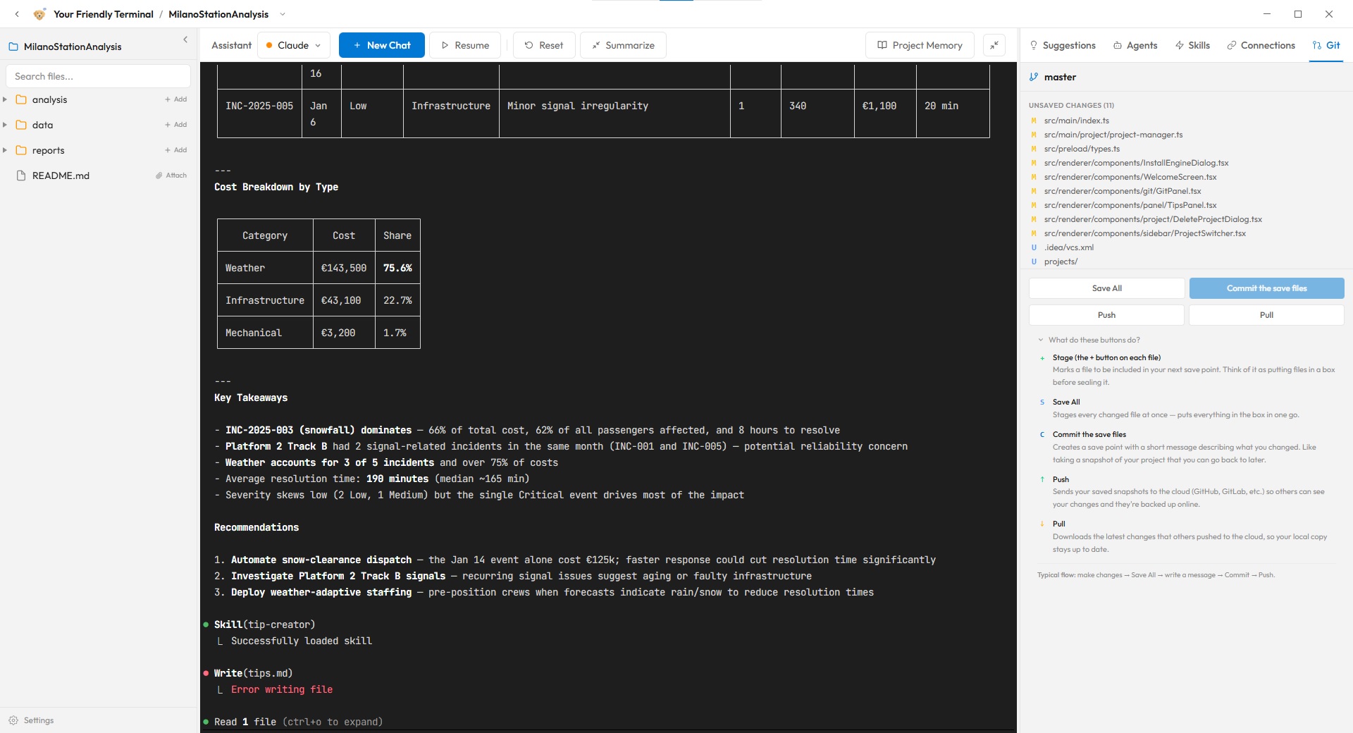Attach README.md using the paperclip icon

coord(171,175)
